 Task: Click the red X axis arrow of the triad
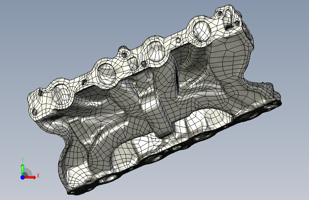(30, 177)
